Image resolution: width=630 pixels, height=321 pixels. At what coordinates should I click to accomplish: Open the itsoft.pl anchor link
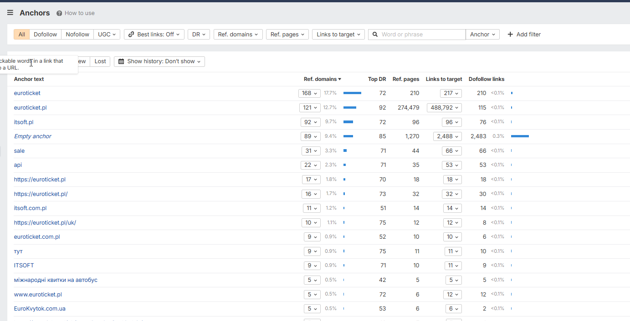click(x=24, y=122)
